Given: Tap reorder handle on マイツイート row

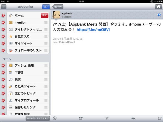Looking at the screenshot, I should pyautogui.click(x=46, y=43).
